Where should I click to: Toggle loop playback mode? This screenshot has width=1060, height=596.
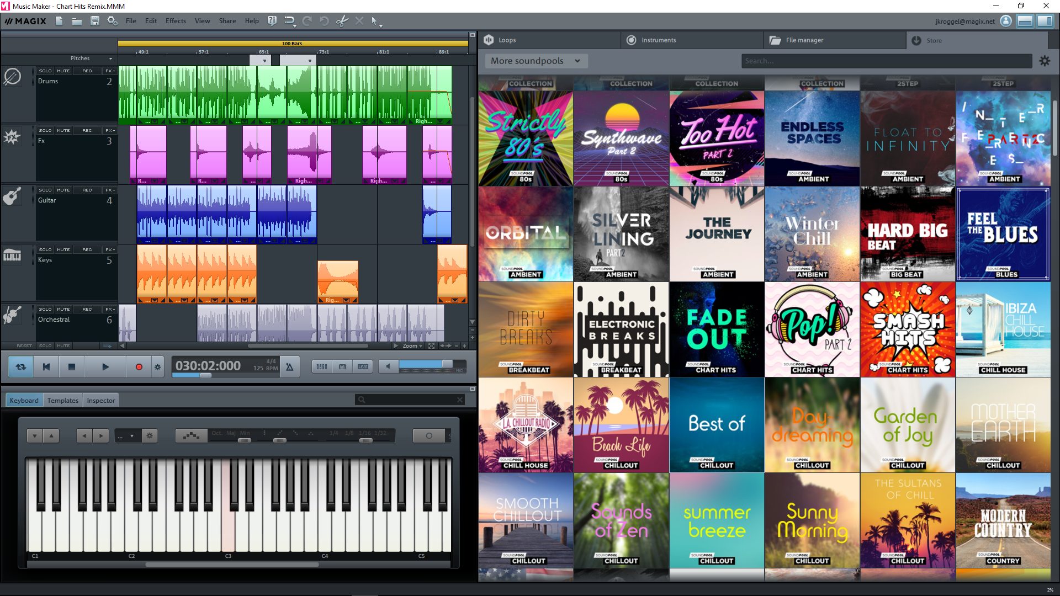(x=21, y=367)
